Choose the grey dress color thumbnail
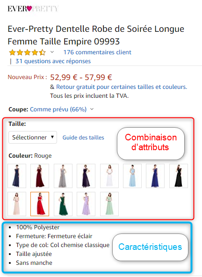Screen dimensions: 202x277 click(x=63, y=176)
